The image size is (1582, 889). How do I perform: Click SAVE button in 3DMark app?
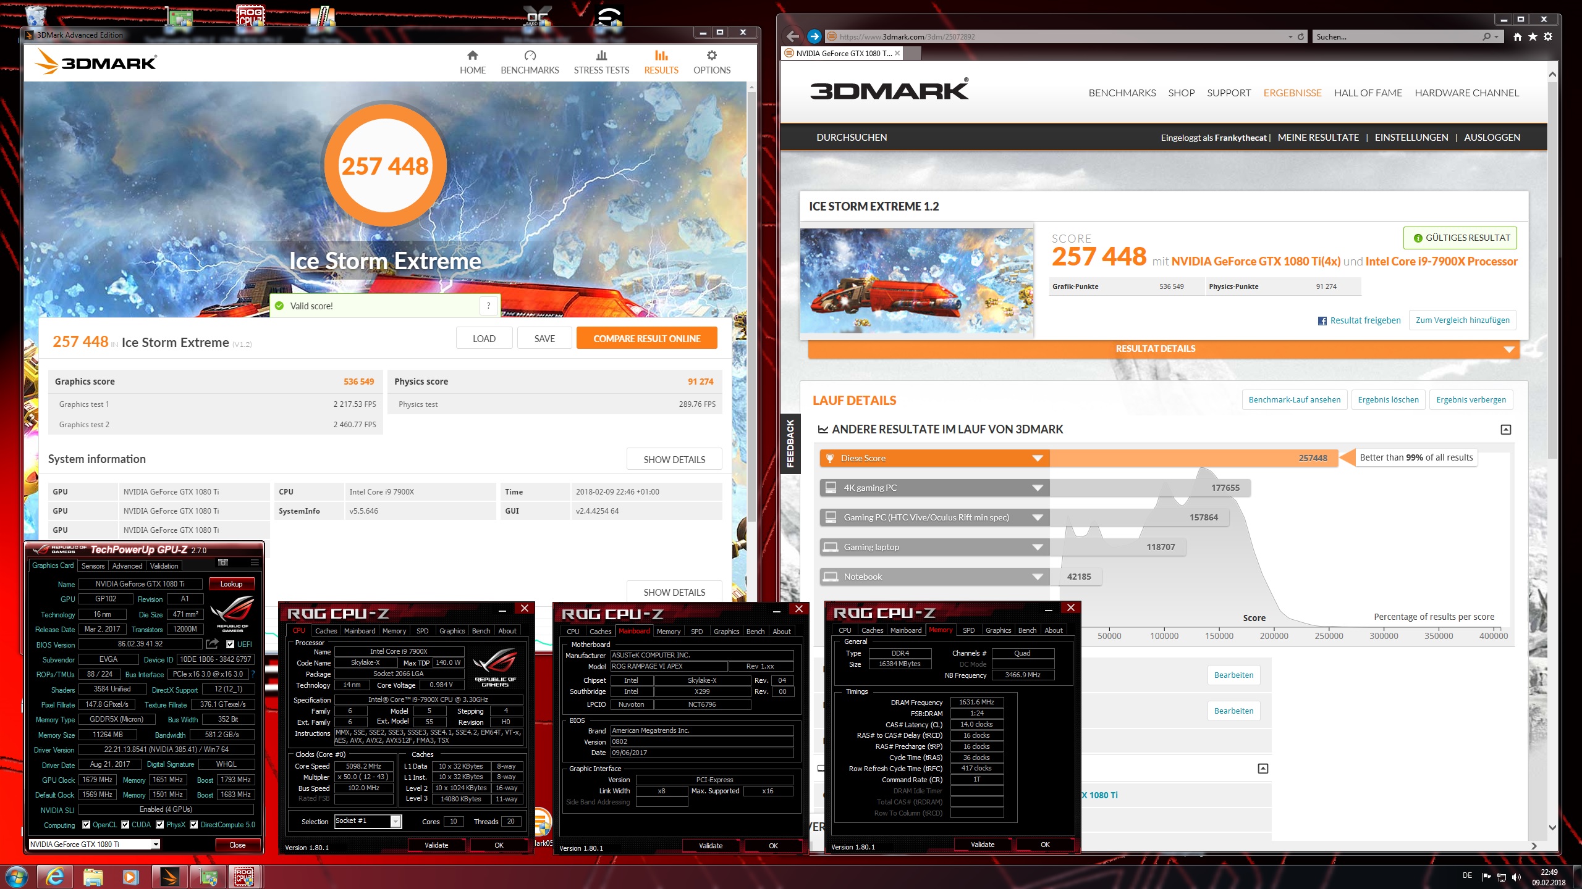[544, 338]
